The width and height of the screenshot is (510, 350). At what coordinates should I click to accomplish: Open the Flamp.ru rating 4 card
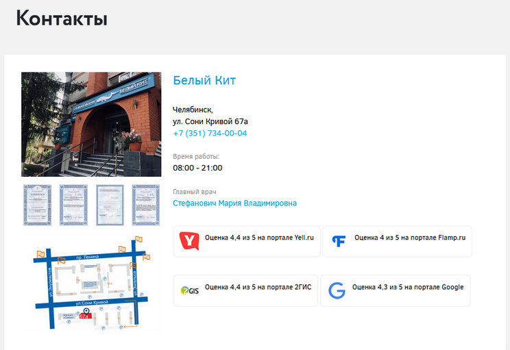(397, 241)
